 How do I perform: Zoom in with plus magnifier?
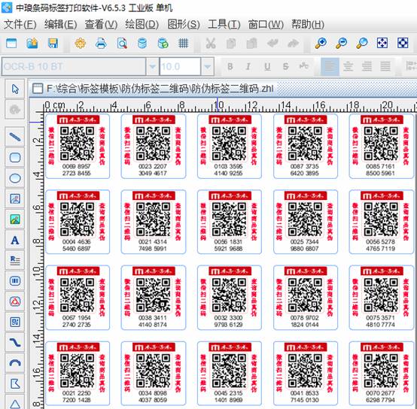321,43
